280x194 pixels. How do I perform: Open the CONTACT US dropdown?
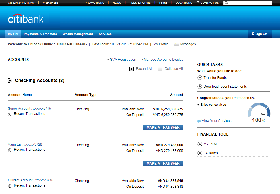click(x=208, y=3)
